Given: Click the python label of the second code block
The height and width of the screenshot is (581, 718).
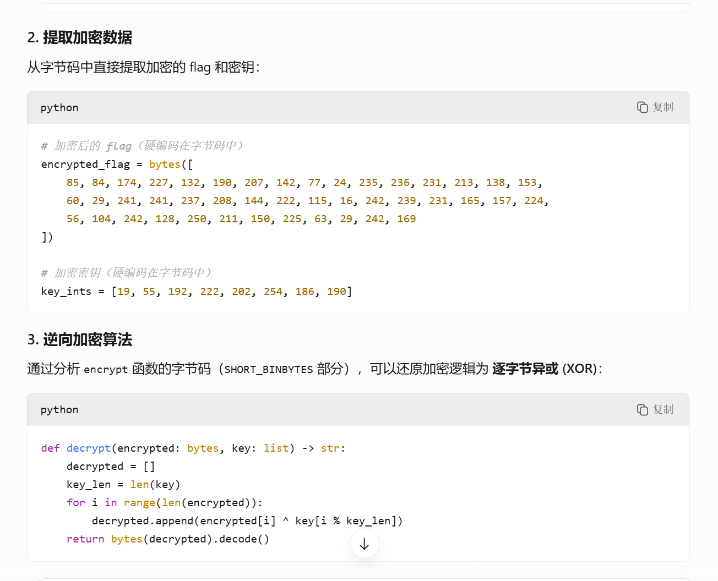Looking at the screenshot, I should coord(59,410).
